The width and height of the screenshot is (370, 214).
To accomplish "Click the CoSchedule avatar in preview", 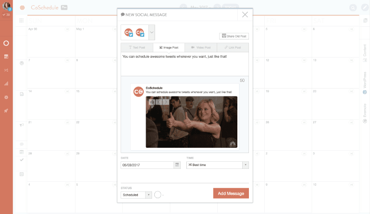I will pos(138,92).
